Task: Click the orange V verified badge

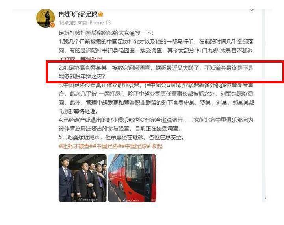Action: (52, 25)
